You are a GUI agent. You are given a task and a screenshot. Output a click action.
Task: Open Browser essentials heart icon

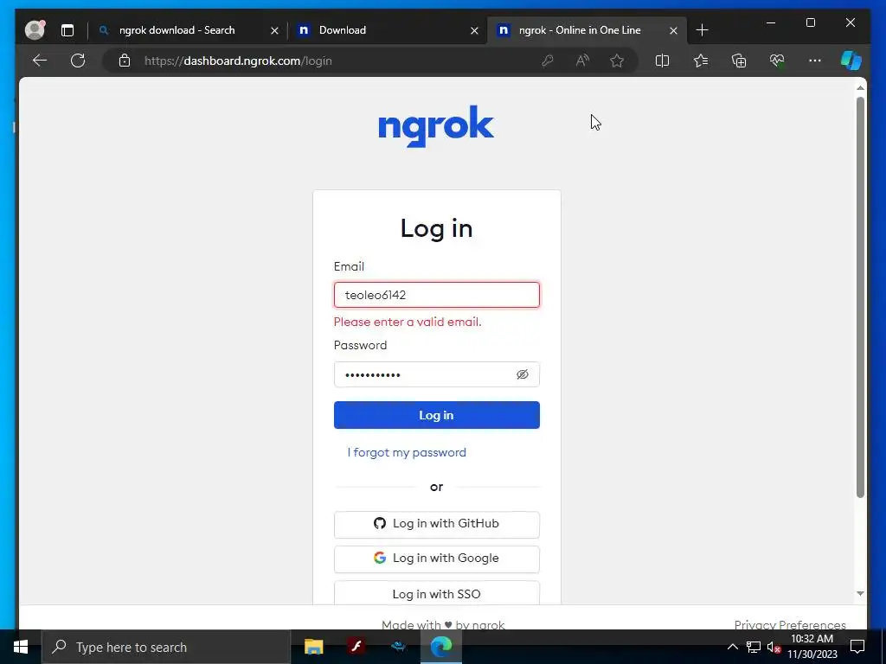[777, 61]
